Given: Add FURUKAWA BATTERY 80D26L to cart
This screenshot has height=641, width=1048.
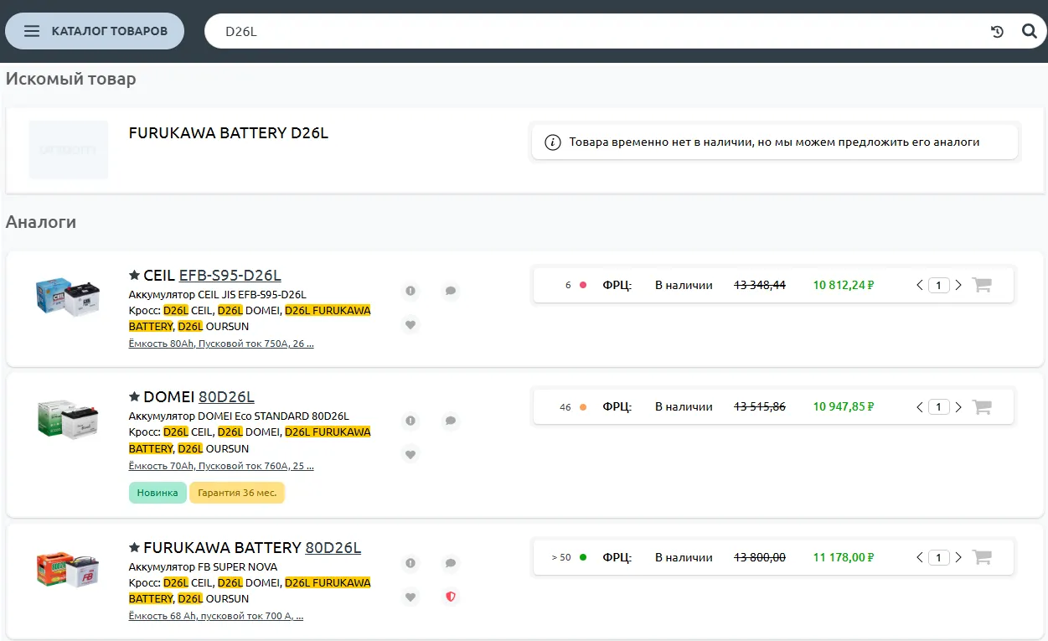Looking at the screenshot, I should point(982,558).
